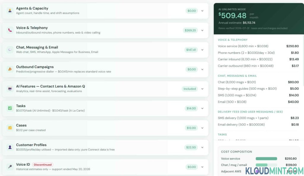Expand the Agents & Capacity section chevron
This screenshot has height=176, width=304.
point(202,11)
